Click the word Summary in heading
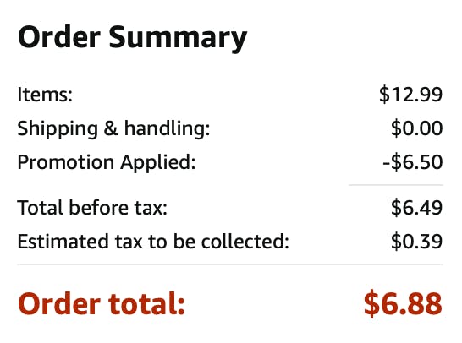 (x=178, y=39)
